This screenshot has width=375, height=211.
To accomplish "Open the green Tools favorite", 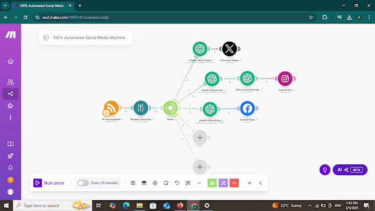I will pos(212,183).
